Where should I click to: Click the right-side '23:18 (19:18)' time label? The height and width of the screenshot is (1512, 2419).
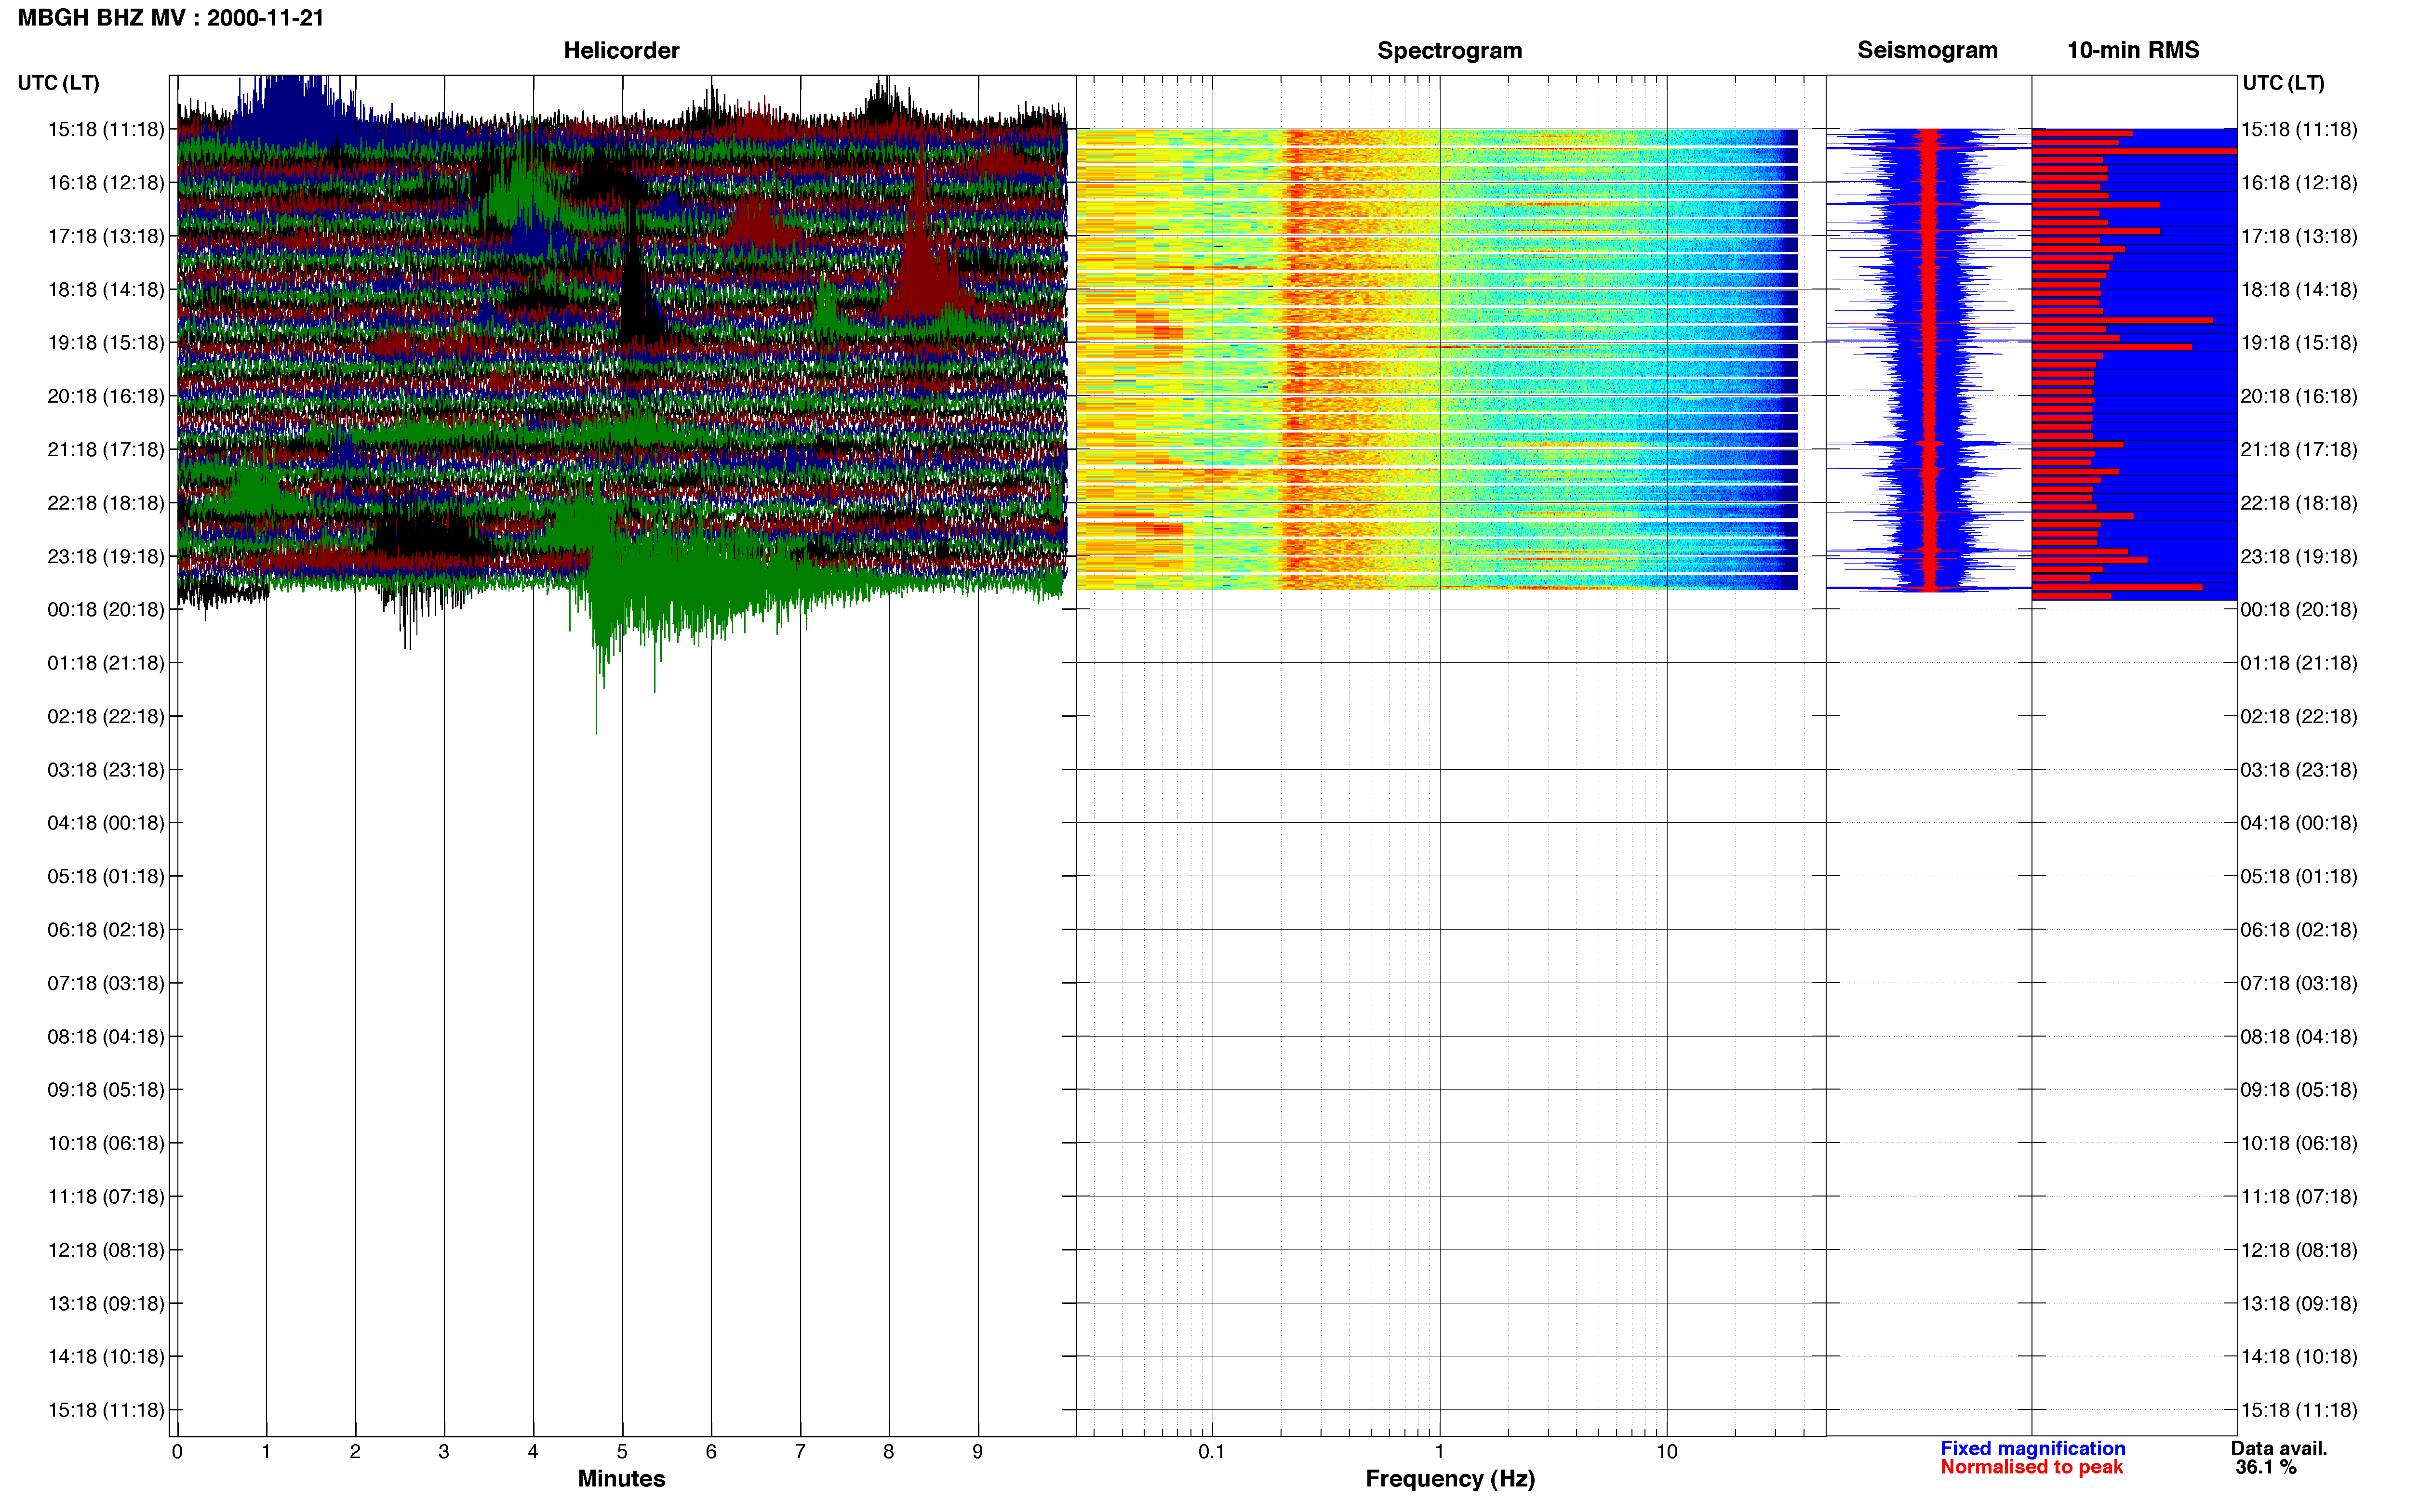point(2299,556)
